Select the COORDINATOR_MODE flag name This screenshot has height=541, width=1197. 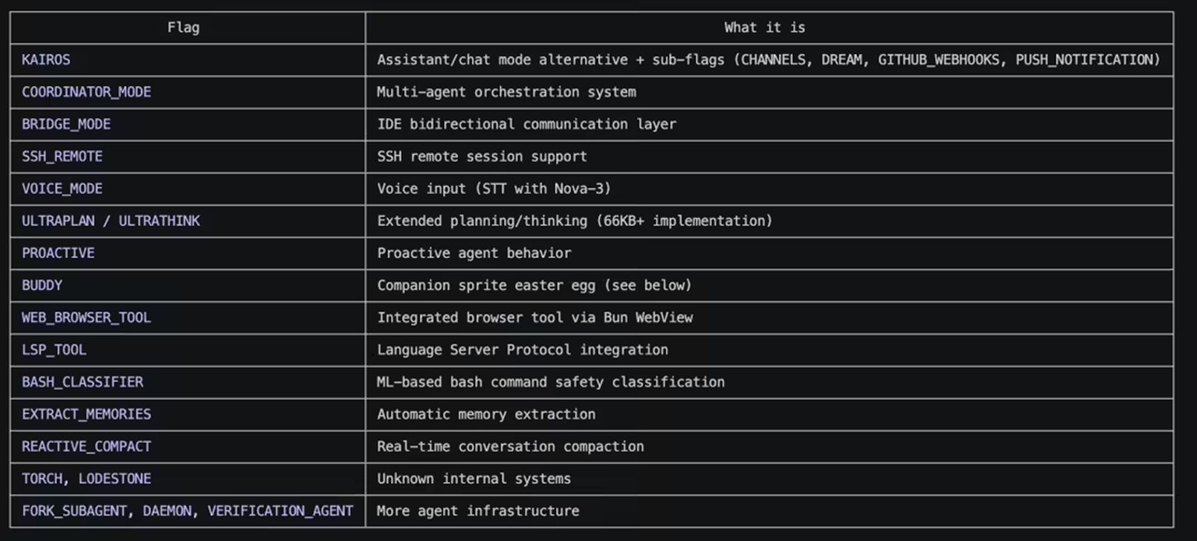(87, 92)
